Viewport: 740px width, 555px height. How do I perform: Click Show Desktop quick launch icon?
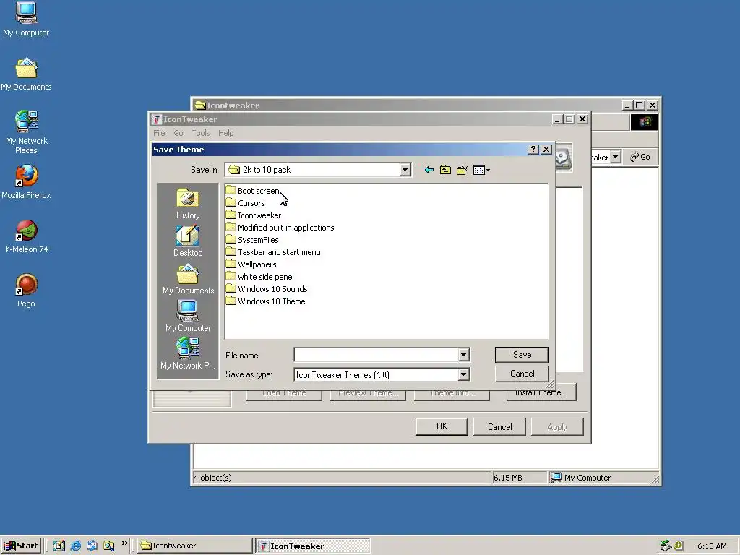click(59, 546)
